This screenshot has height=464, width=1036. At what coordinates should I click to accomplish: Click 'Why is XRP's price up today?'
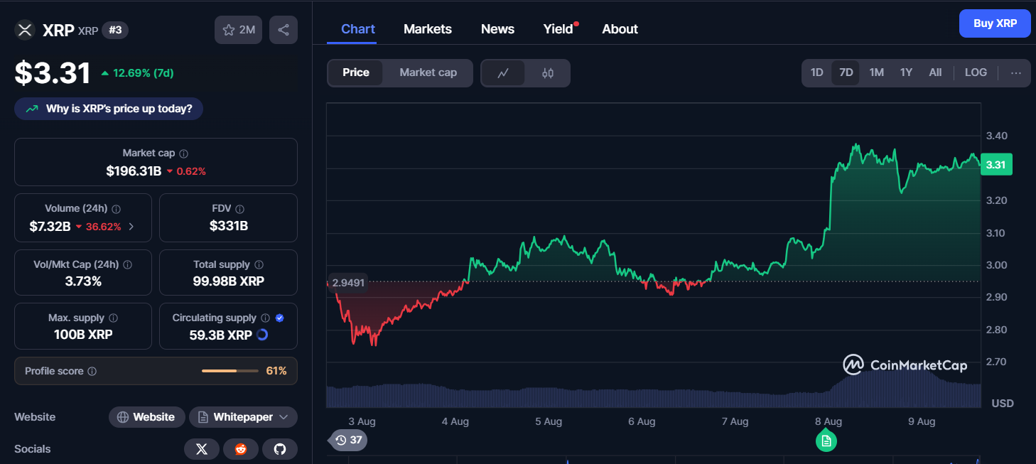[x=109, y=109]
